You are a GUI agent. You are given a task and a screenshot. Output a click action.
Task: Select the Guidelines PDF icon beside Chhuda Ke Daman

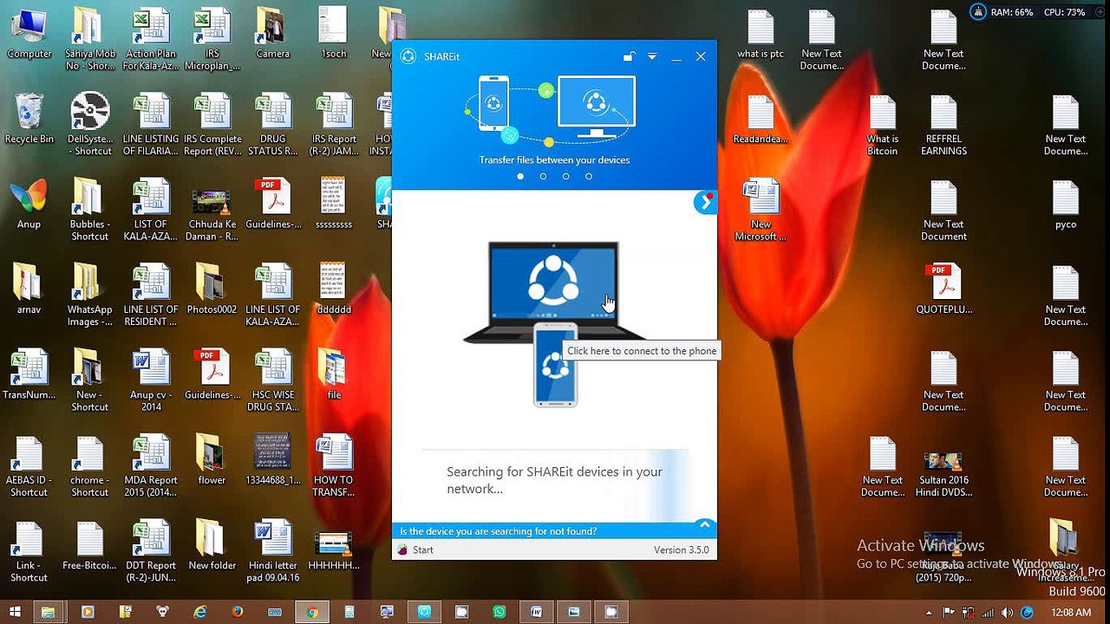[272, 205]
